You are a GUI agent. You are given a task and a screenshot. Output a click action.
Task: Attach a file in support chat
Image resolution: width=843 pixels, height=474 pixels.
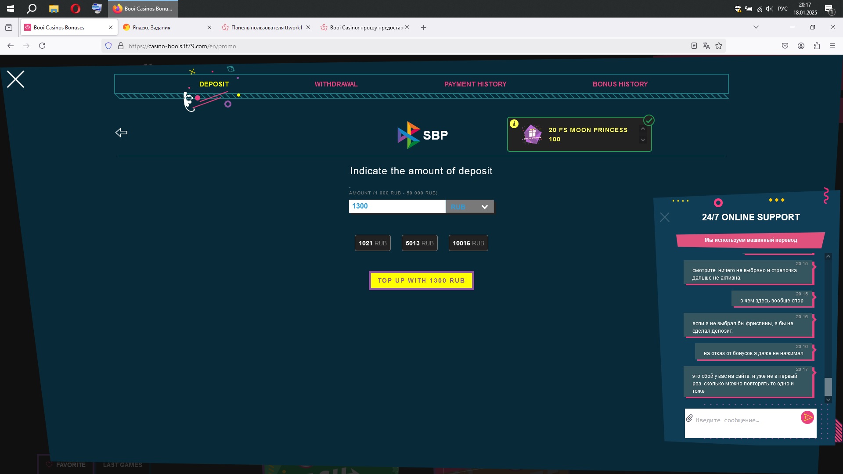click(689, 418)
